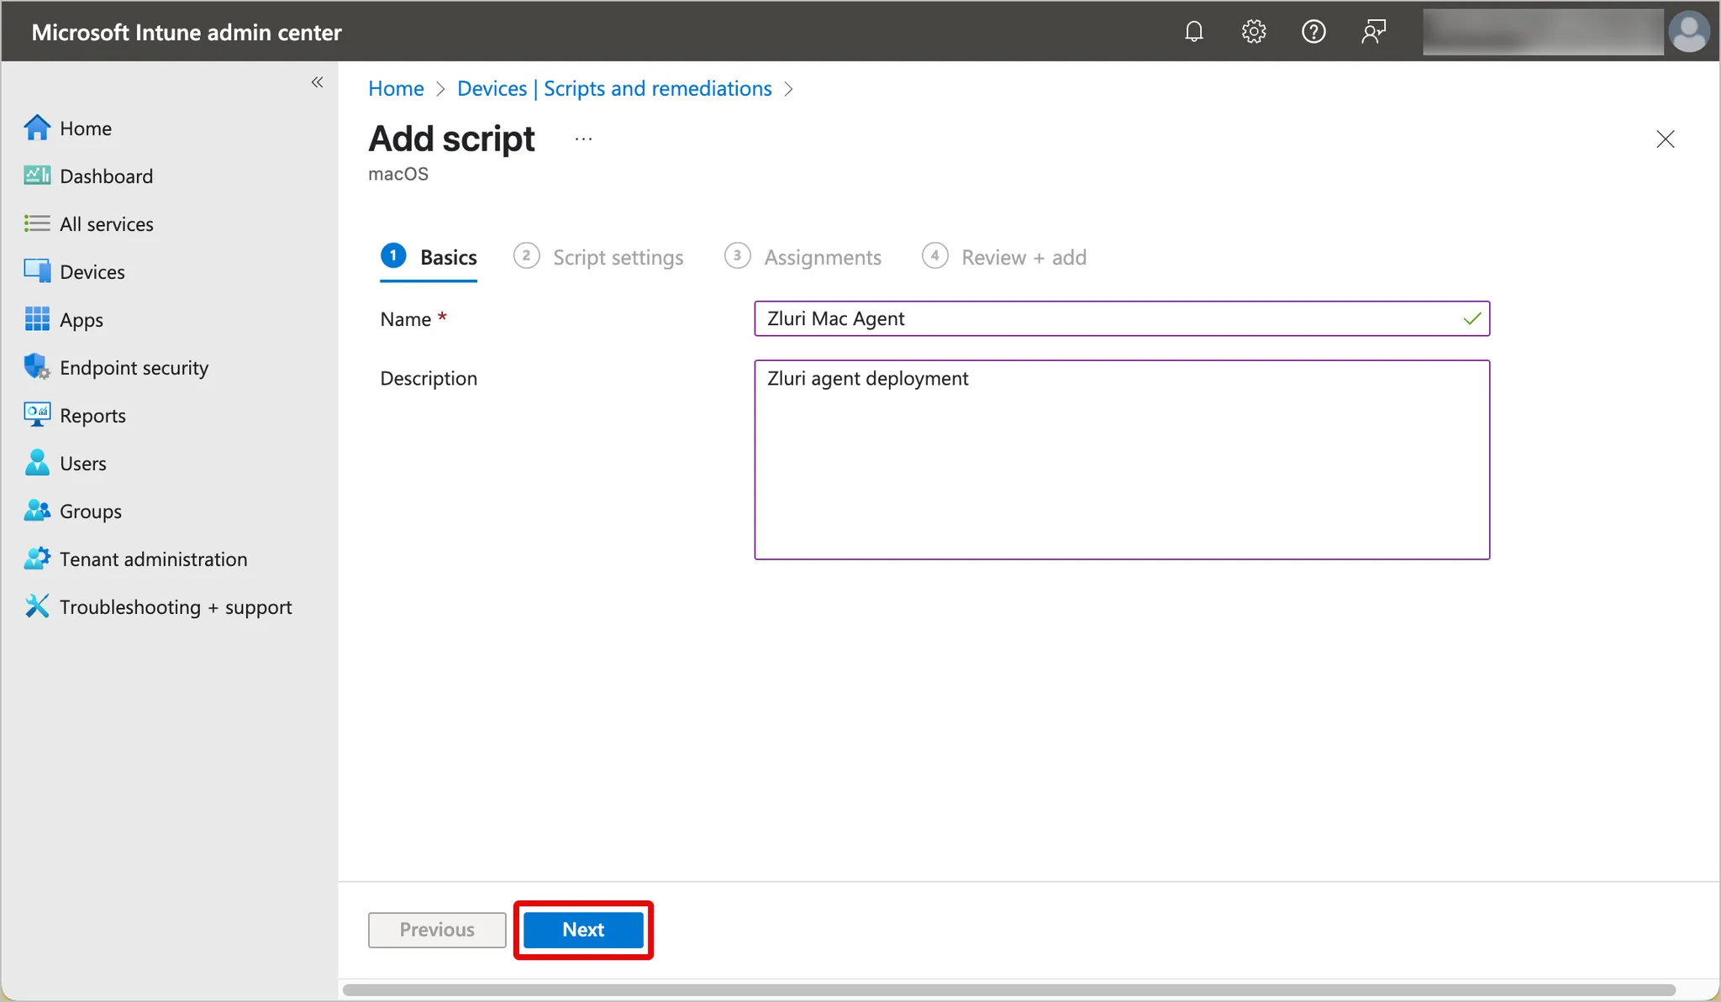Click the help question mark icon
Image resolution: width=1721 pixels, height=1002 pixels.
pyautogui.click(x=1313, y=32)
